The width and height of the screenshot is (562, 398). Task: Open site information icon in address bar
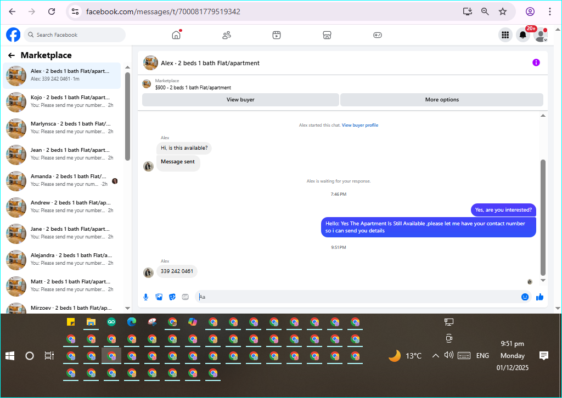pyautogui.click(x=75, y=12)
